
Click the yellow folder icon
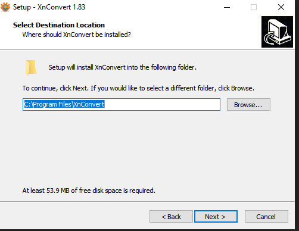tap(31, 68)
